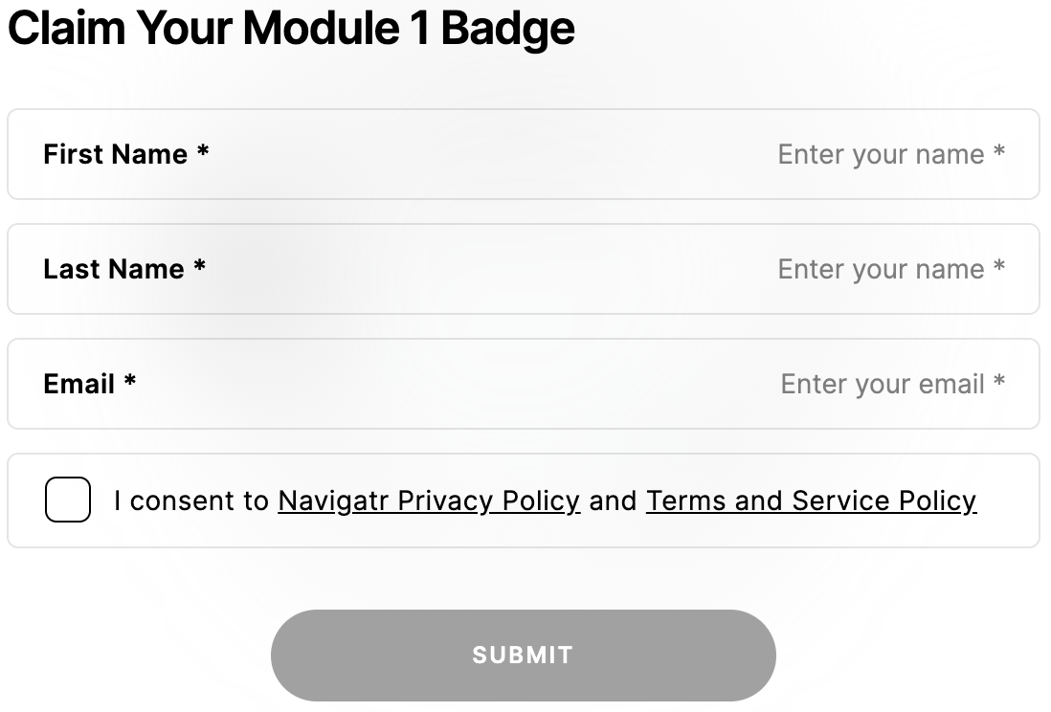Click the "Enter your email" placeholder text
Viewport: 1051px width, 712px height.
tap(883, 384)
